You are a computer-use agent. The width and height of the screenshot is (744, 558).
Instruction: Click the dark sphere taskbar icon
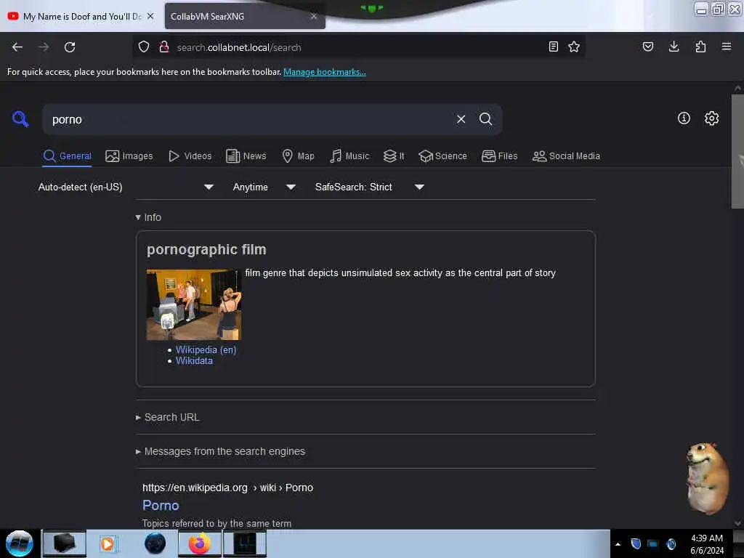point(155,543)
